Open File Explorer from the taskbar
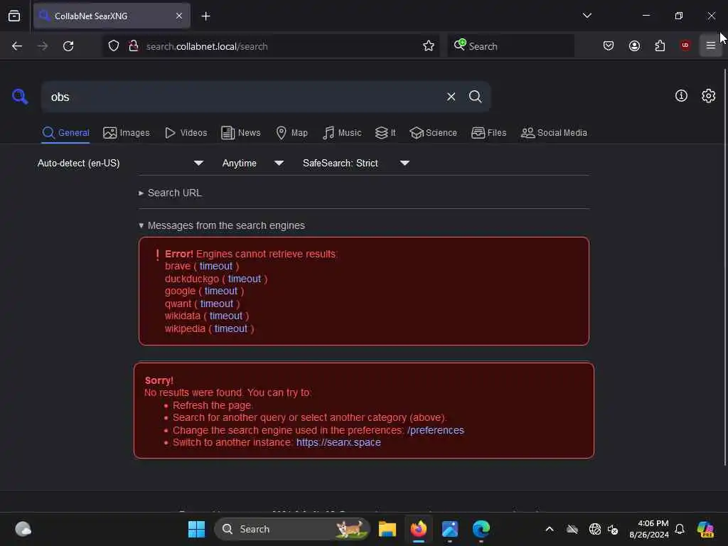728x546 pixels. coord(387,529)
